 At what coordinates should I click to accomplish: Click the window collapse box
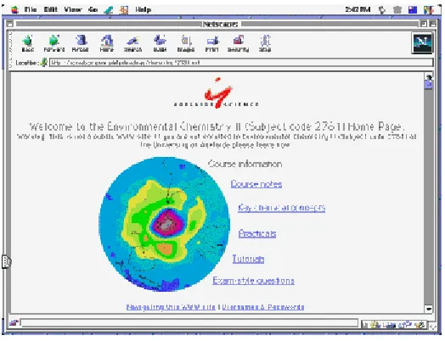(x=432, y=24)
